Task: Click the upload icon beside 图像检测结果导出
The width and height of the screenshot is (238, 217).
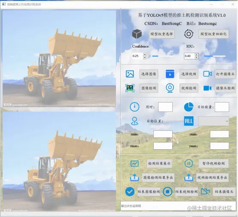Action: (x=134, y=178)
